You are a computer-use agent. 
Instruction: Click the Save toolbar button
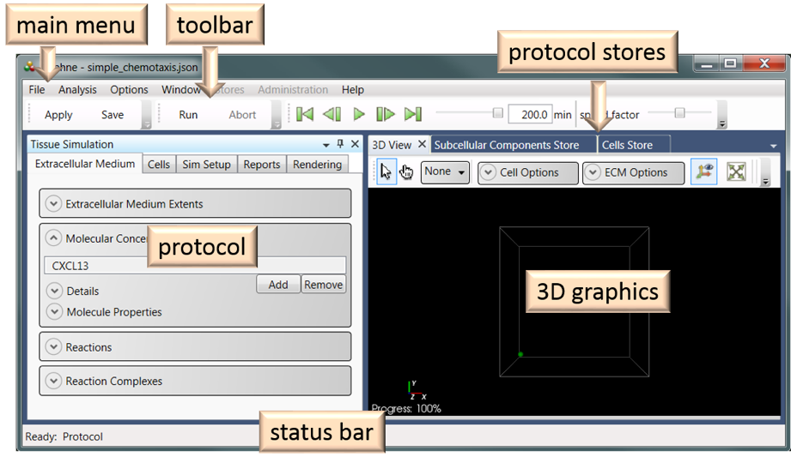113,115
